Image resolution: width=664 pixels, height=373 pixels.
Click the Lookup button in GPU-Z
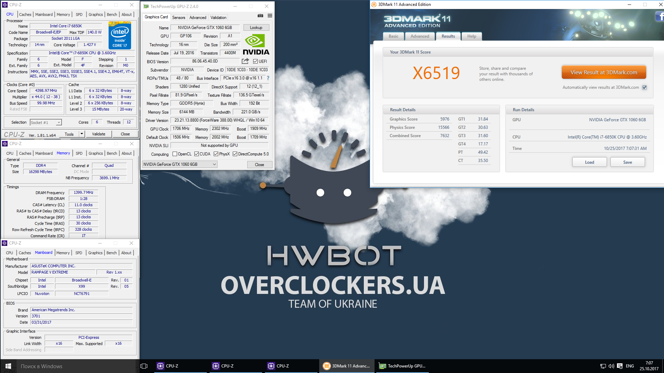pyautogui.click(x=256, y=28)
